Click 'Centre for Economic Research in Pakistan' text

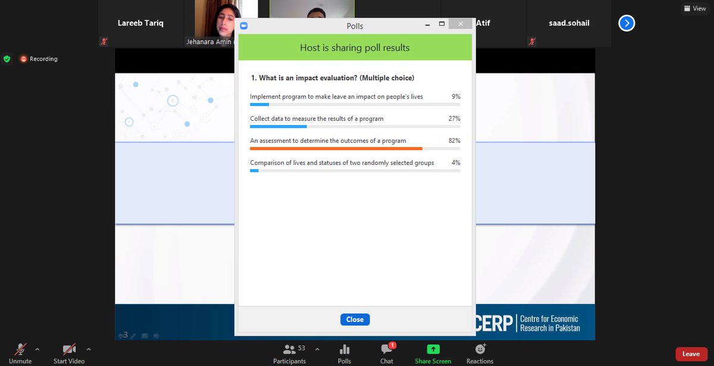tap(550, 324)
